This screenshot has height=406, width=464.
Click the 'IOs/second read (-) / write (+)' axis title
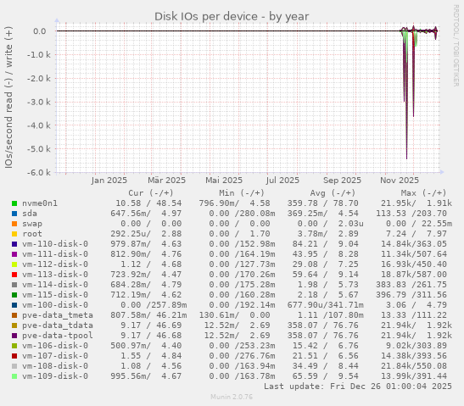tap(8, 97)
